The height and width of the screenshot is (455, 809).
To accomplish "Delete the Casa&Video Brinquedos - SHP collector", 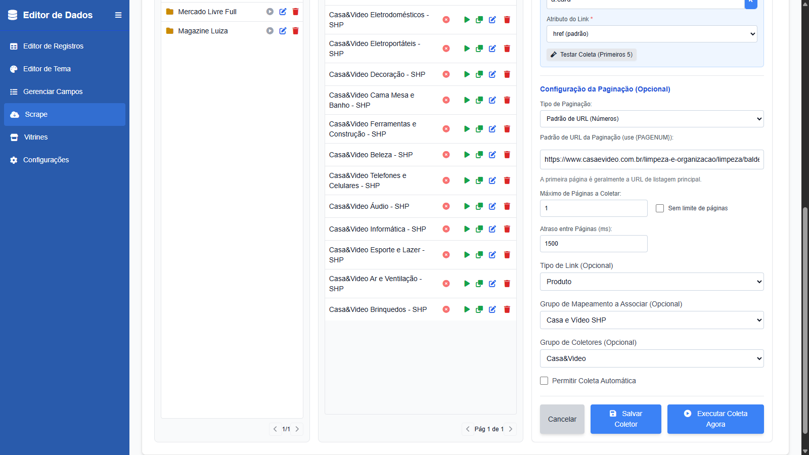I will click(x=507, y=309).
